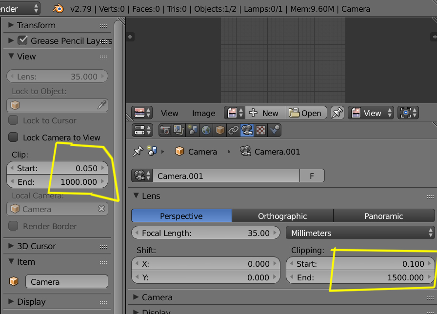Click the Camera object cube icon in breadcrumb
Viewport: 437px width, 314px height.
[x=179, y=151]
